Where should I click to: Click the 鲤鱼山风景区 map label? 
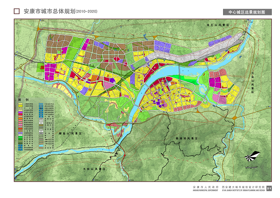(x=70, y=133)
